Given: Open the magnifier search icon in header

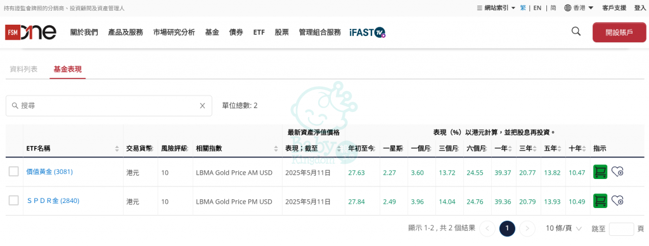Looking at the screenshot, I should (x=575, y=32).
